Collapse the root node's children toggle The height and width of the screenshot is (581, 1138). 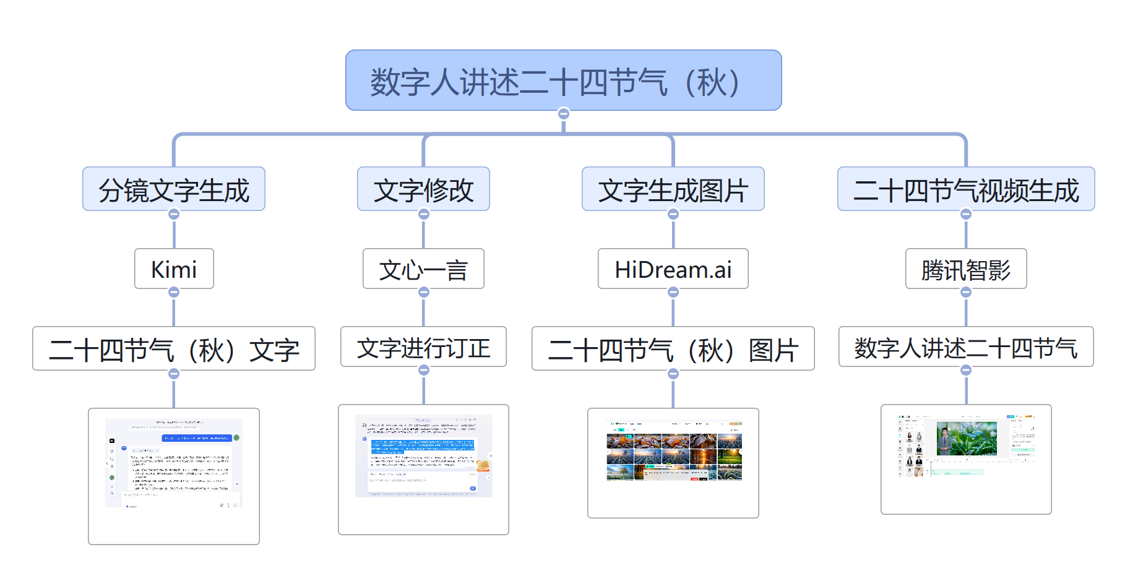pos(563,113)
